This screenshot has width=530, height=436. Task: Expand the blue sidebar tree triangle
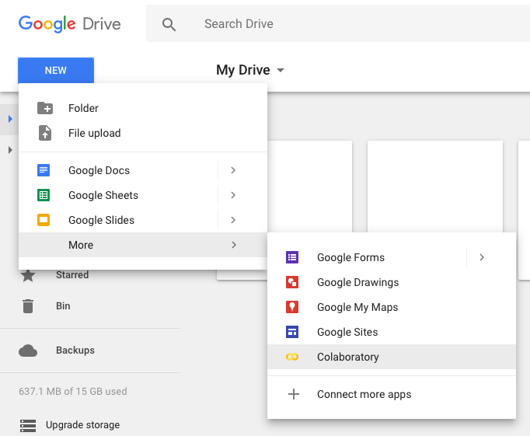(10, 119)
